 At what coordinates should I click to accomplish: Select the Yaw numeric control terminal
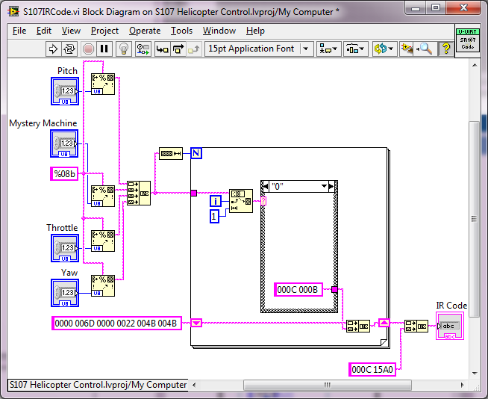(x=65, y=293)
